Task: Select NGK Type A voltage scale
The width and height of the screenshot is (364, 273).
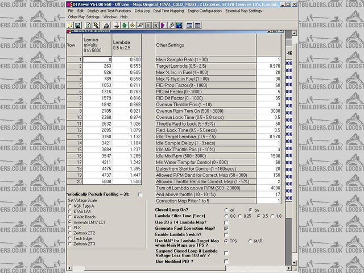Action: coord(70,206)
